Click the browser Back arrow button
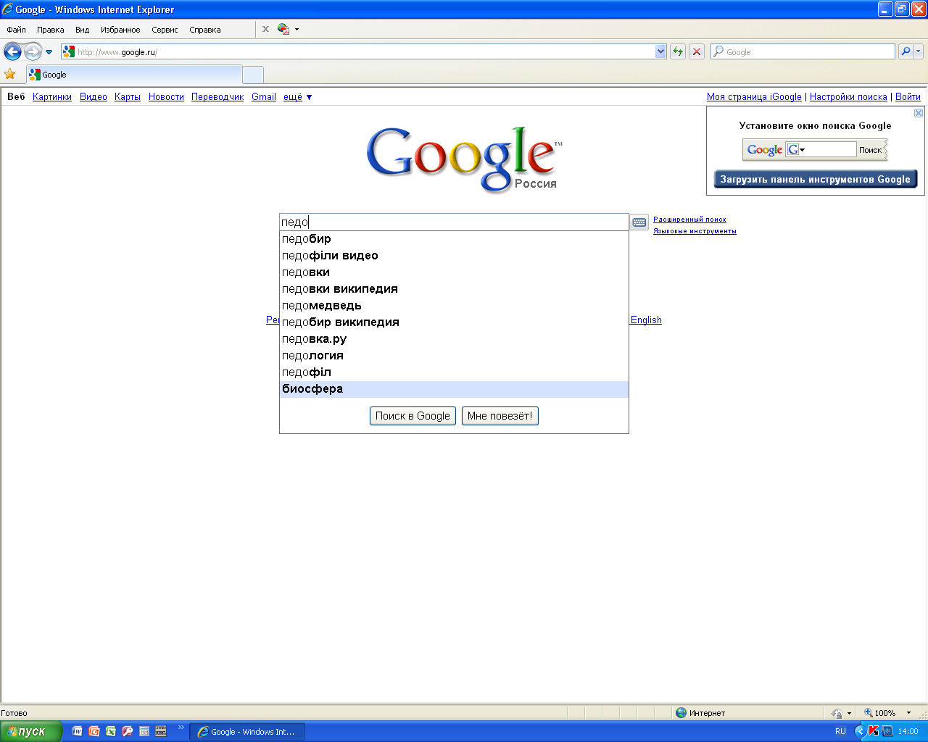The height and width of the screenshot is (742, 928). (x=12, y=51)
